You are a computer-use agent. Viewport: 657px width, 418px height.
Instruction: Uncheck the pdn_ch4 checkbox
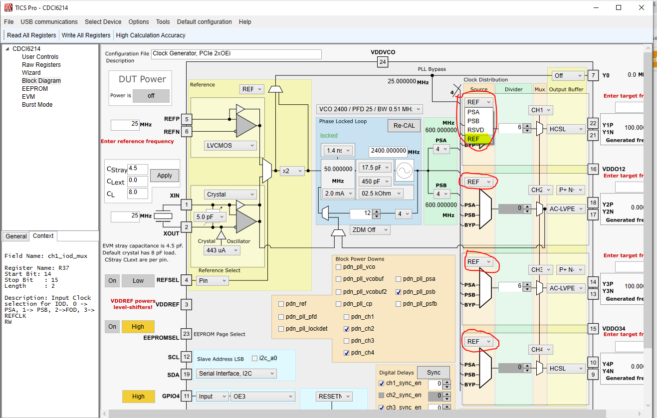click(x=347, y=353)
